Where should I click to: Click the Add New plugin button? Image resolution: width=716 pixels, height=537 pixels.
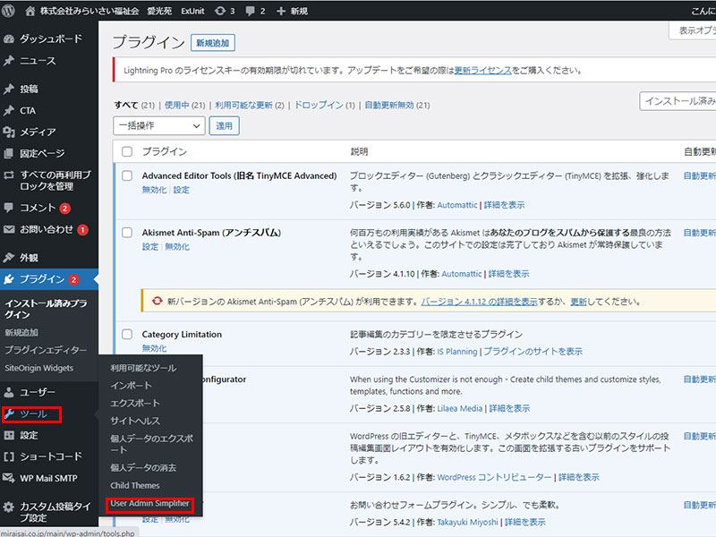pyautogui.click(x=213, y=42)
